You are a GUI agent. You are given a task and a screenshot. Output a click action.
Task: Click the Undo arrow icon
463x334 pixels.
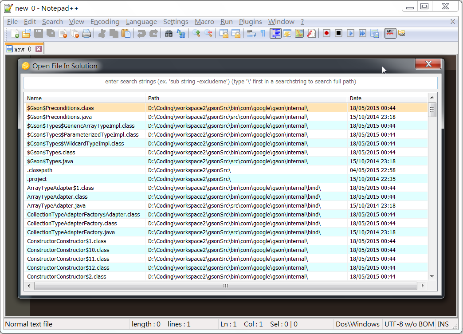point(141,33)
